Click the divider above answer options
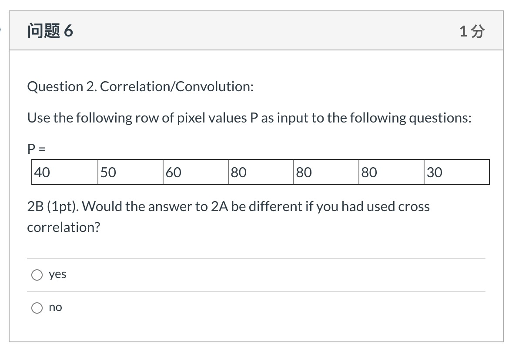 click(x=257, y=258)
